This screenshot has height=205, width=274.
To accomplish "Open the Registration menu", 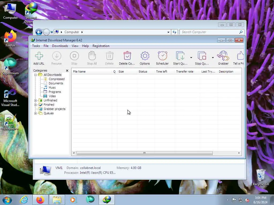I will coord(101,46).
